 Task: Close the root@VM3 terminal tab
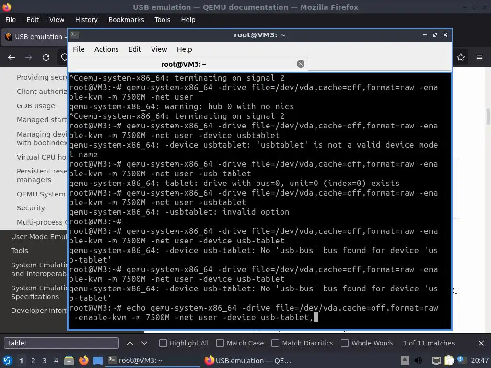click(x=300, y=64)
